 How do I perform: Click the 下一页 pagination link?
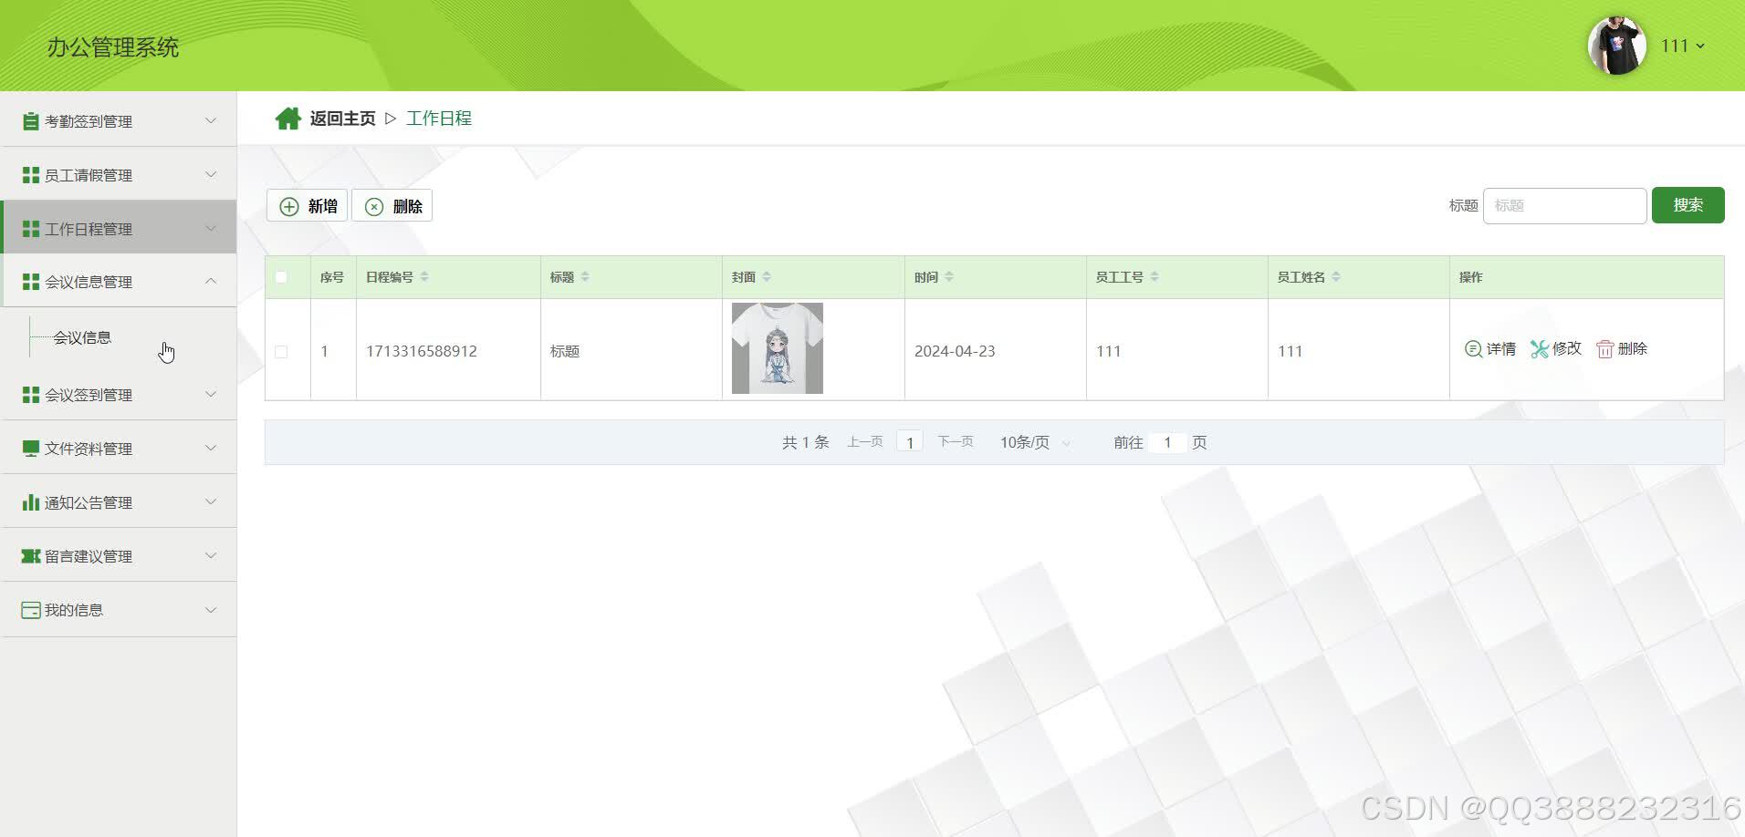pos(955,441)
